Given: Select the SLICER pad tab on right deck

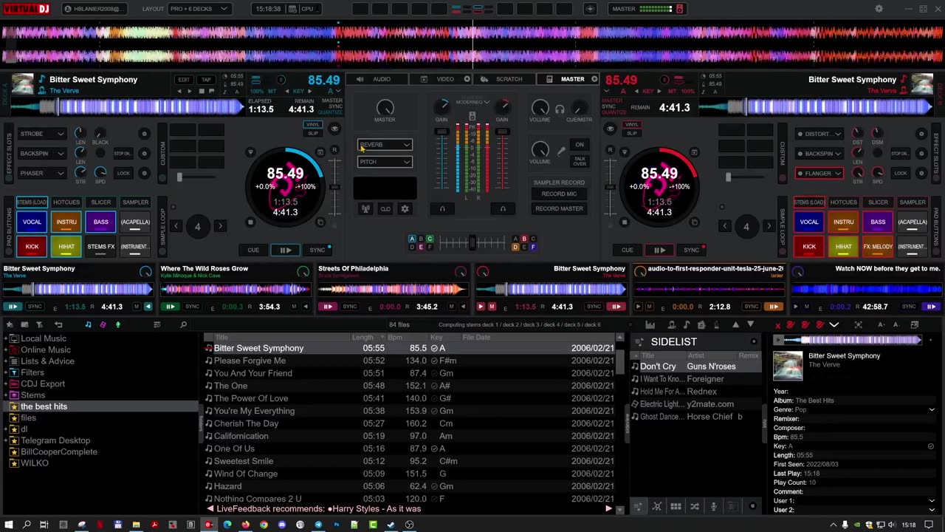Looking at the screenshot, I should (x=878, y=202).
